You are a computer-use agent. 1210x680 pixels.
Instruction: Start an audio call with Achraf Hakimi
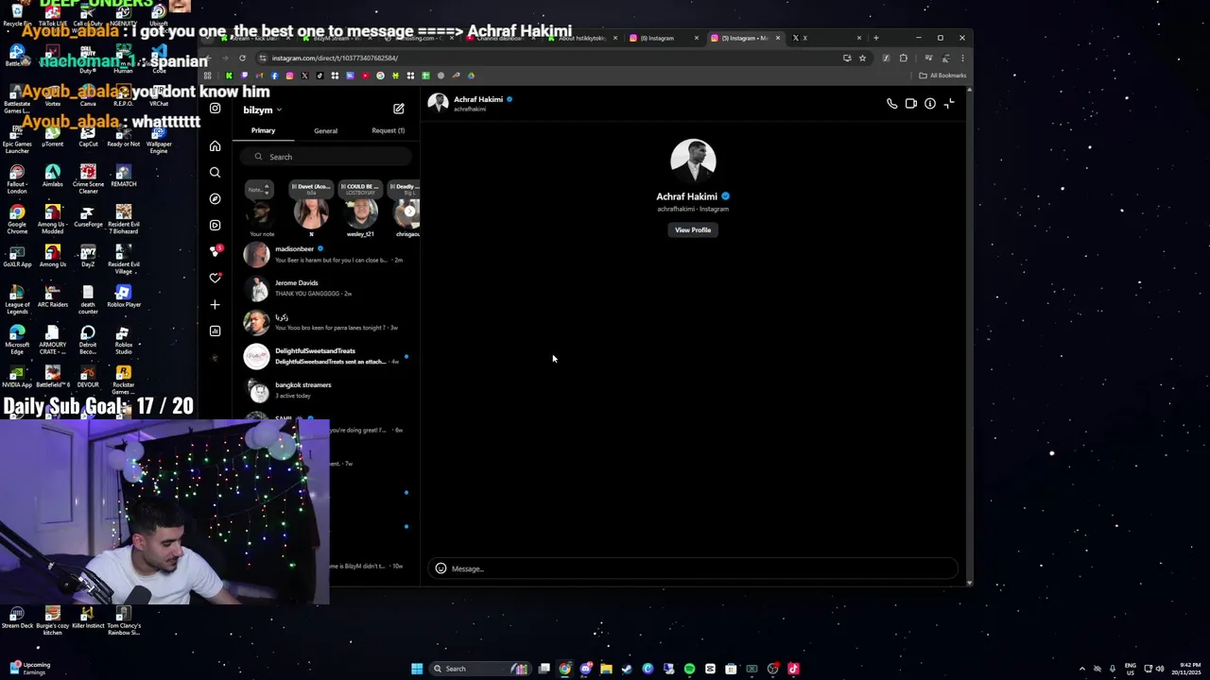(x=891, y=104)
